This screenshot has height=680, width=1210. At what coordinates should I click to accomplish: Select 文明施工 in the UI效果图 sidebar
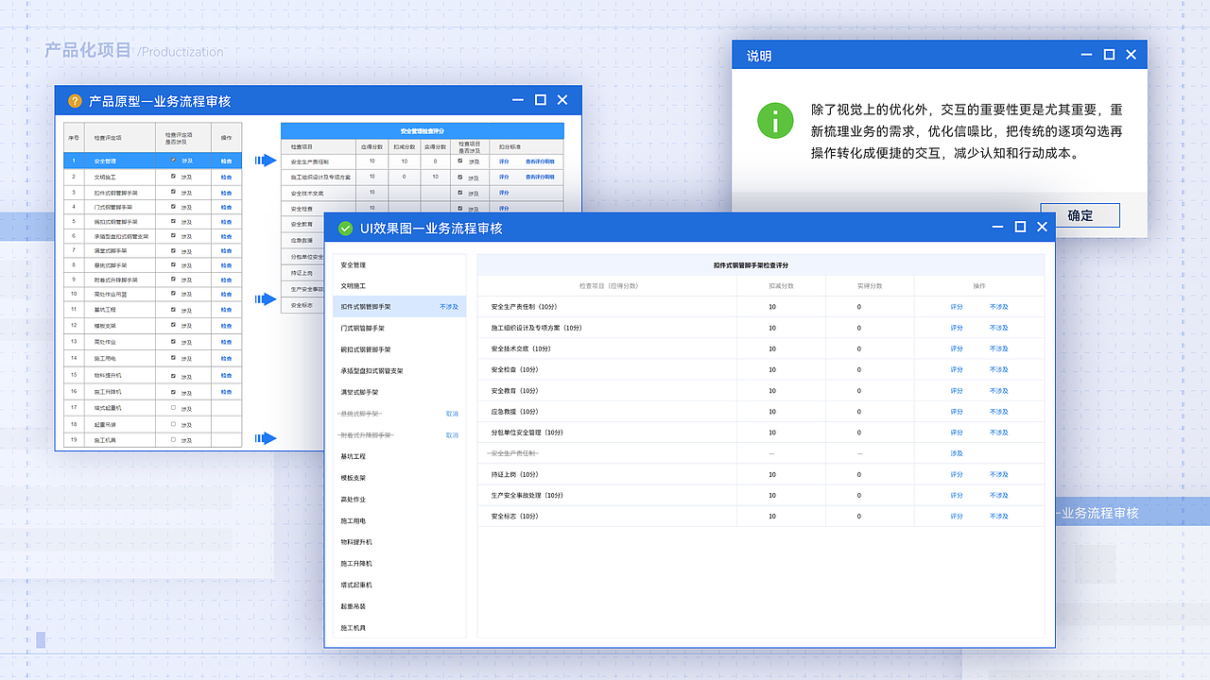353,285
